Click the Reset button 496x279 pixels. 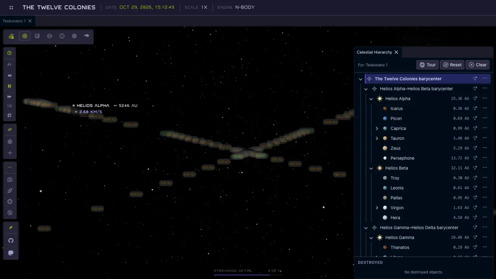(452, 65)
